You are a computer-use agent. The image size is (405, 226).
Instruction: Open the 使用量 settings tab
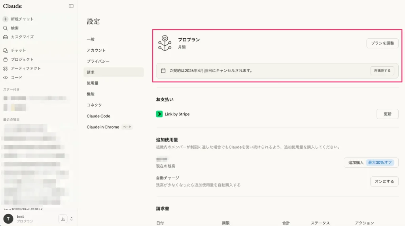93,83
